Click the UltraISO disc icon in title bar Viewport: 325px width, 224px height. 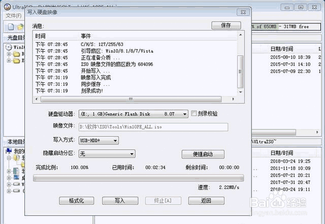(x=8, y=7)
